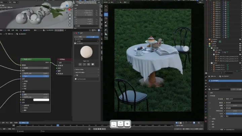Click the Alpha slider in Principled BSDF node
Viewport: 242px width, 136px height.
(36, 76)
